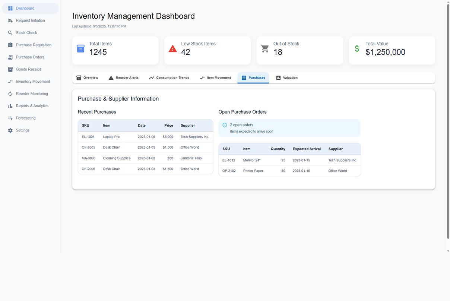Click the Printer Paper item cell
Image resolution: width=450 pixels, height=301 pixels.
pos(253,171)
